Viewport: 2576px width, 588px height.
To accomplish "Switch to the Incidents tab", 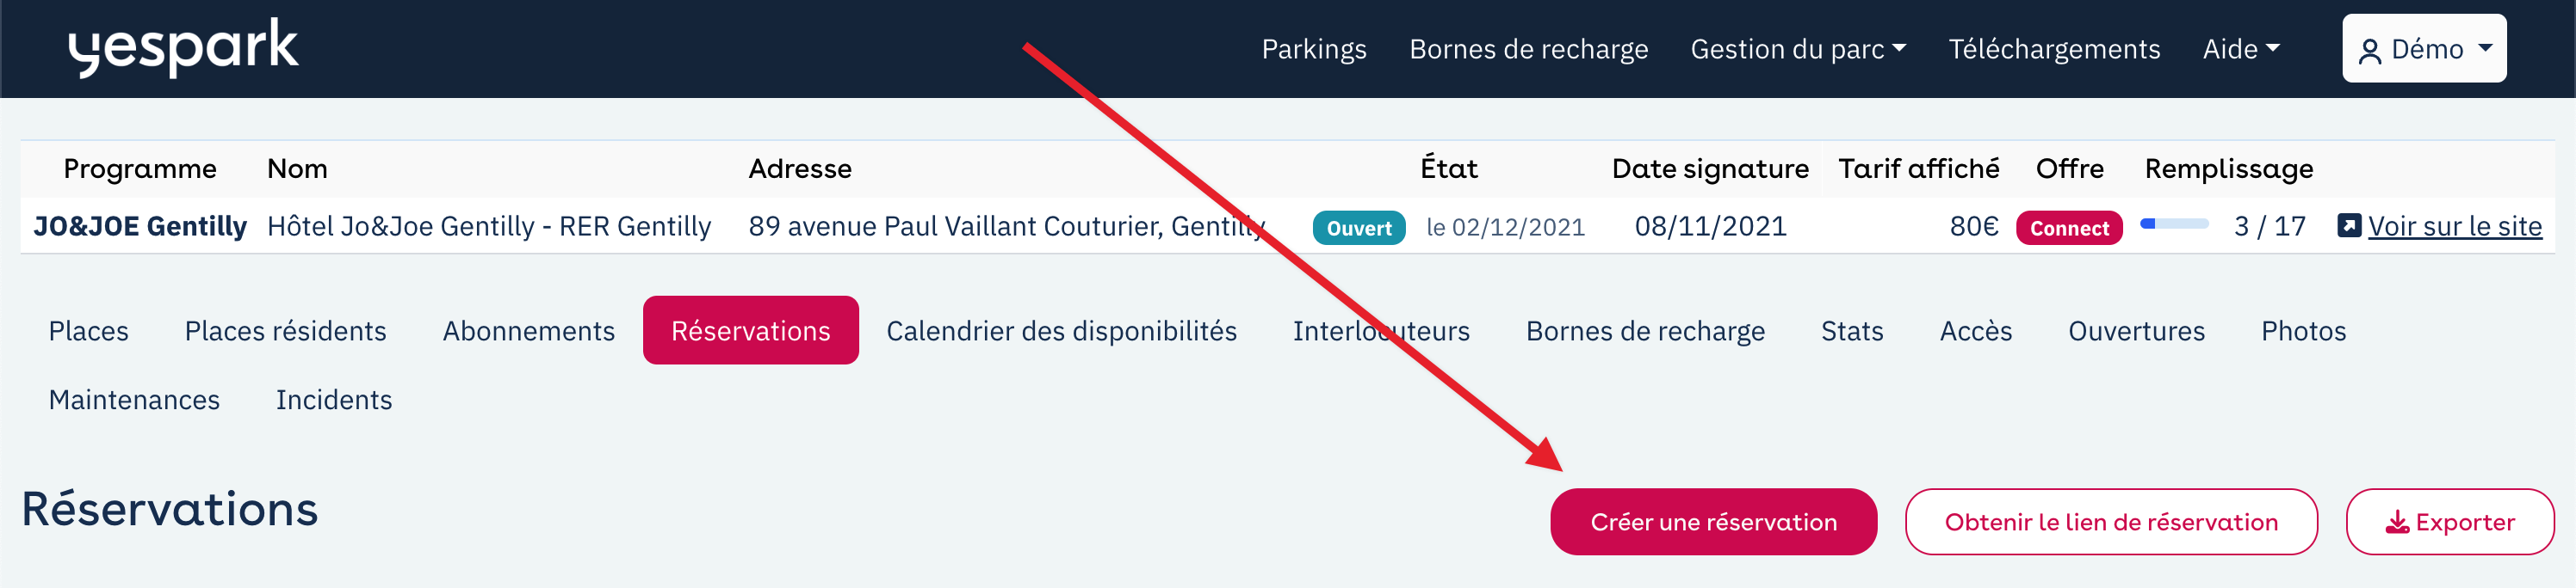I will (x=334, y=400).
